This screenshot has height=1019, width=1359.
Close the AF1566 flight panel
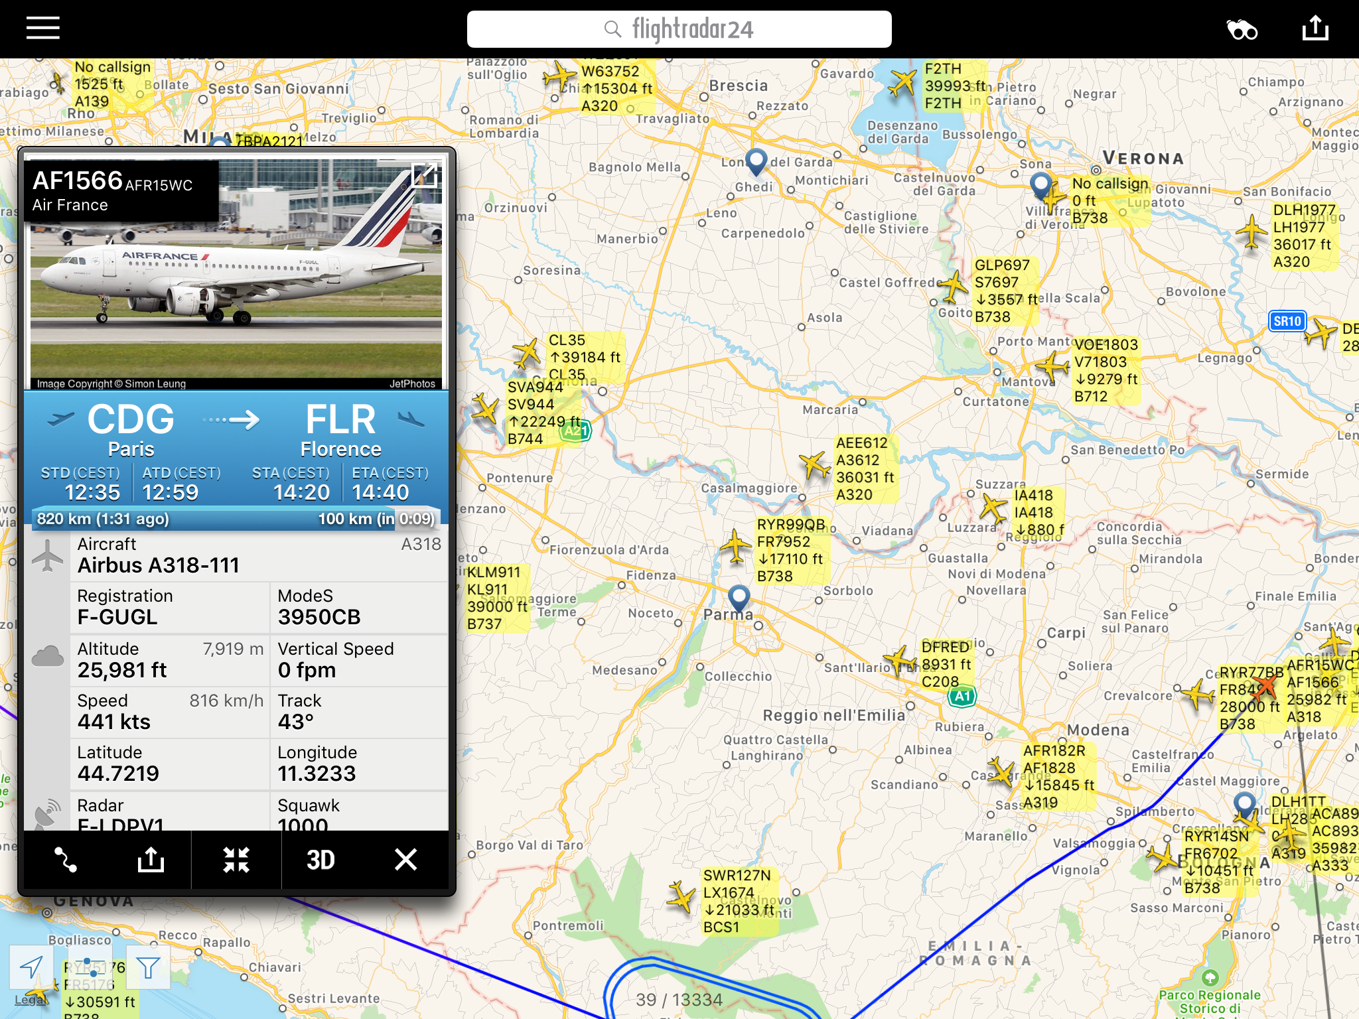[x=405, y=860]
